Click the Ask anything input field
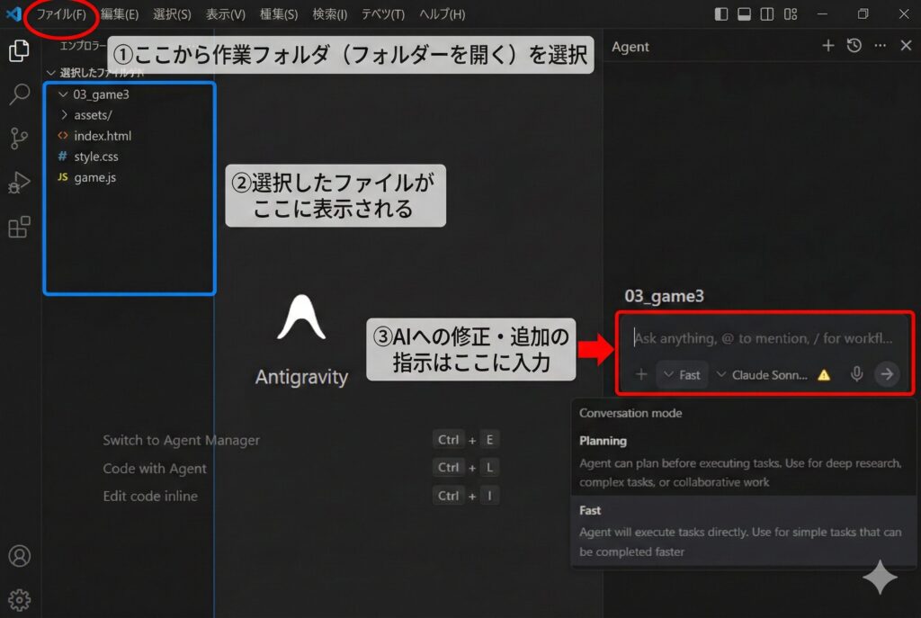This screenshot has width=921, height=618. [x=763, y=338]
